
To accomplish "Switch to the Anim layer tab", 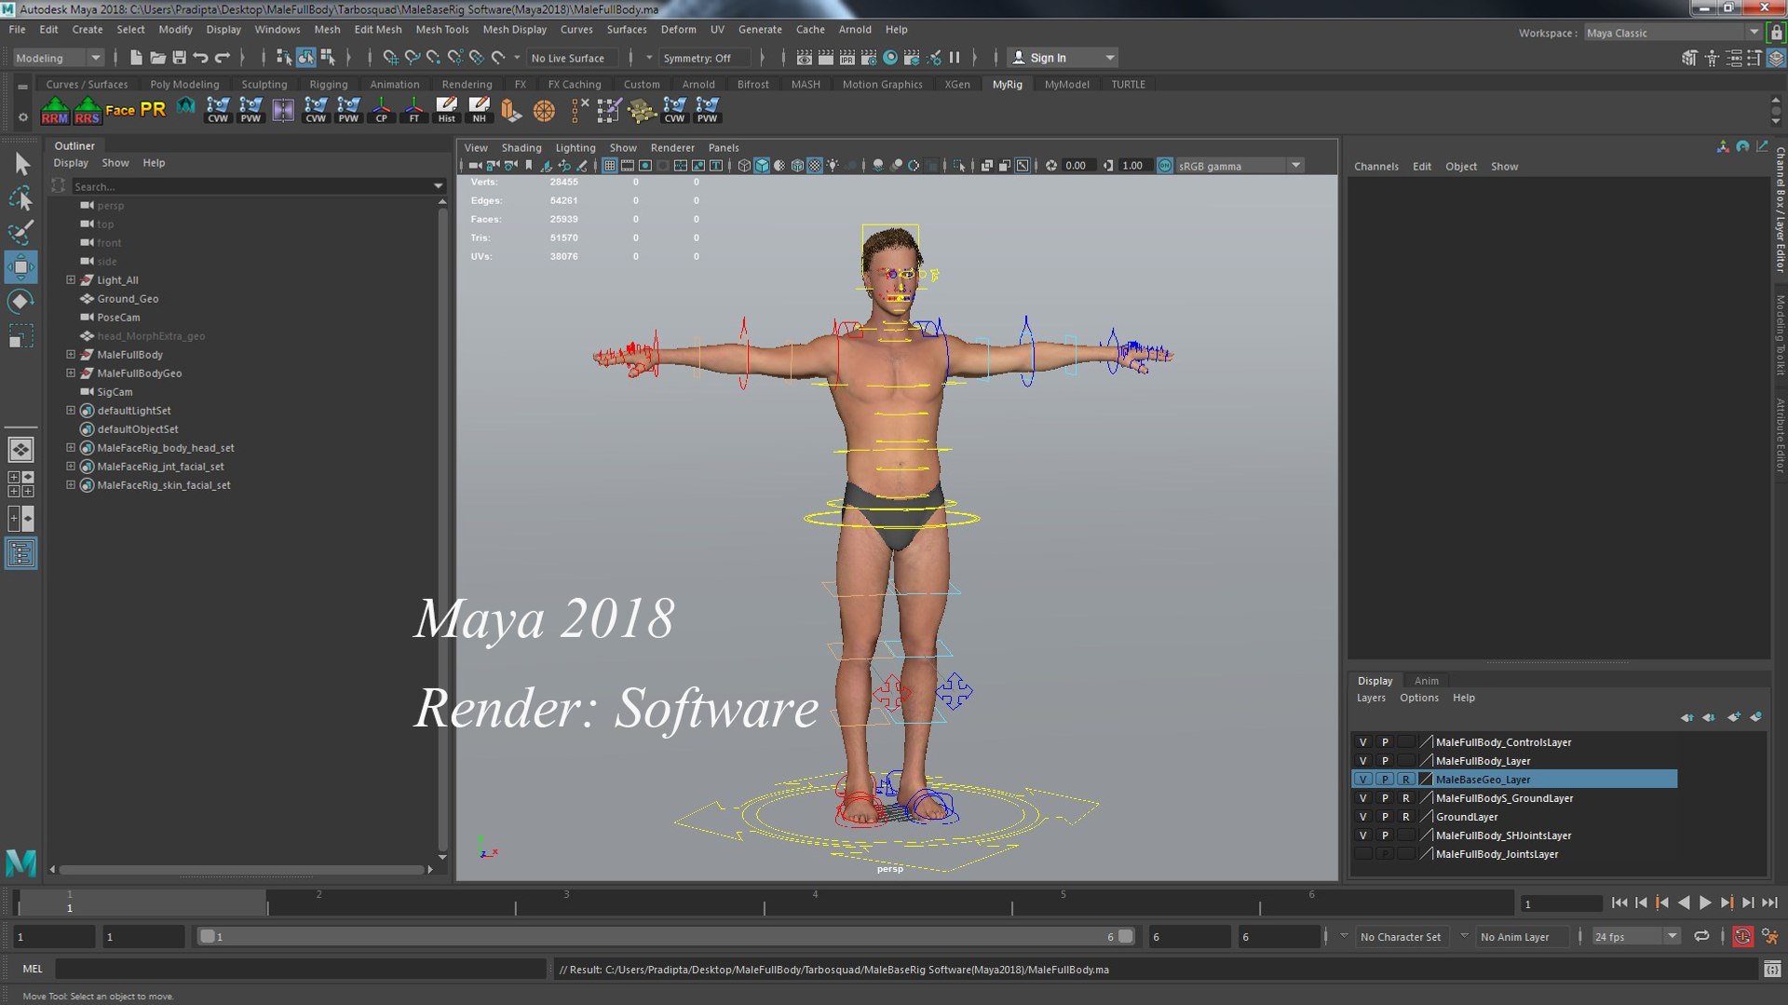I will click(1426, 681).
